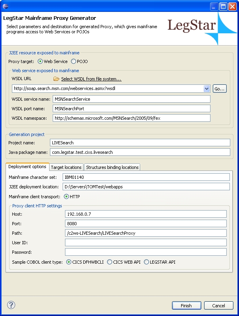The width and height of the screenshot is (239, 316).
Task: Click the WSDL namespace field
Action: tap(131, 118)
